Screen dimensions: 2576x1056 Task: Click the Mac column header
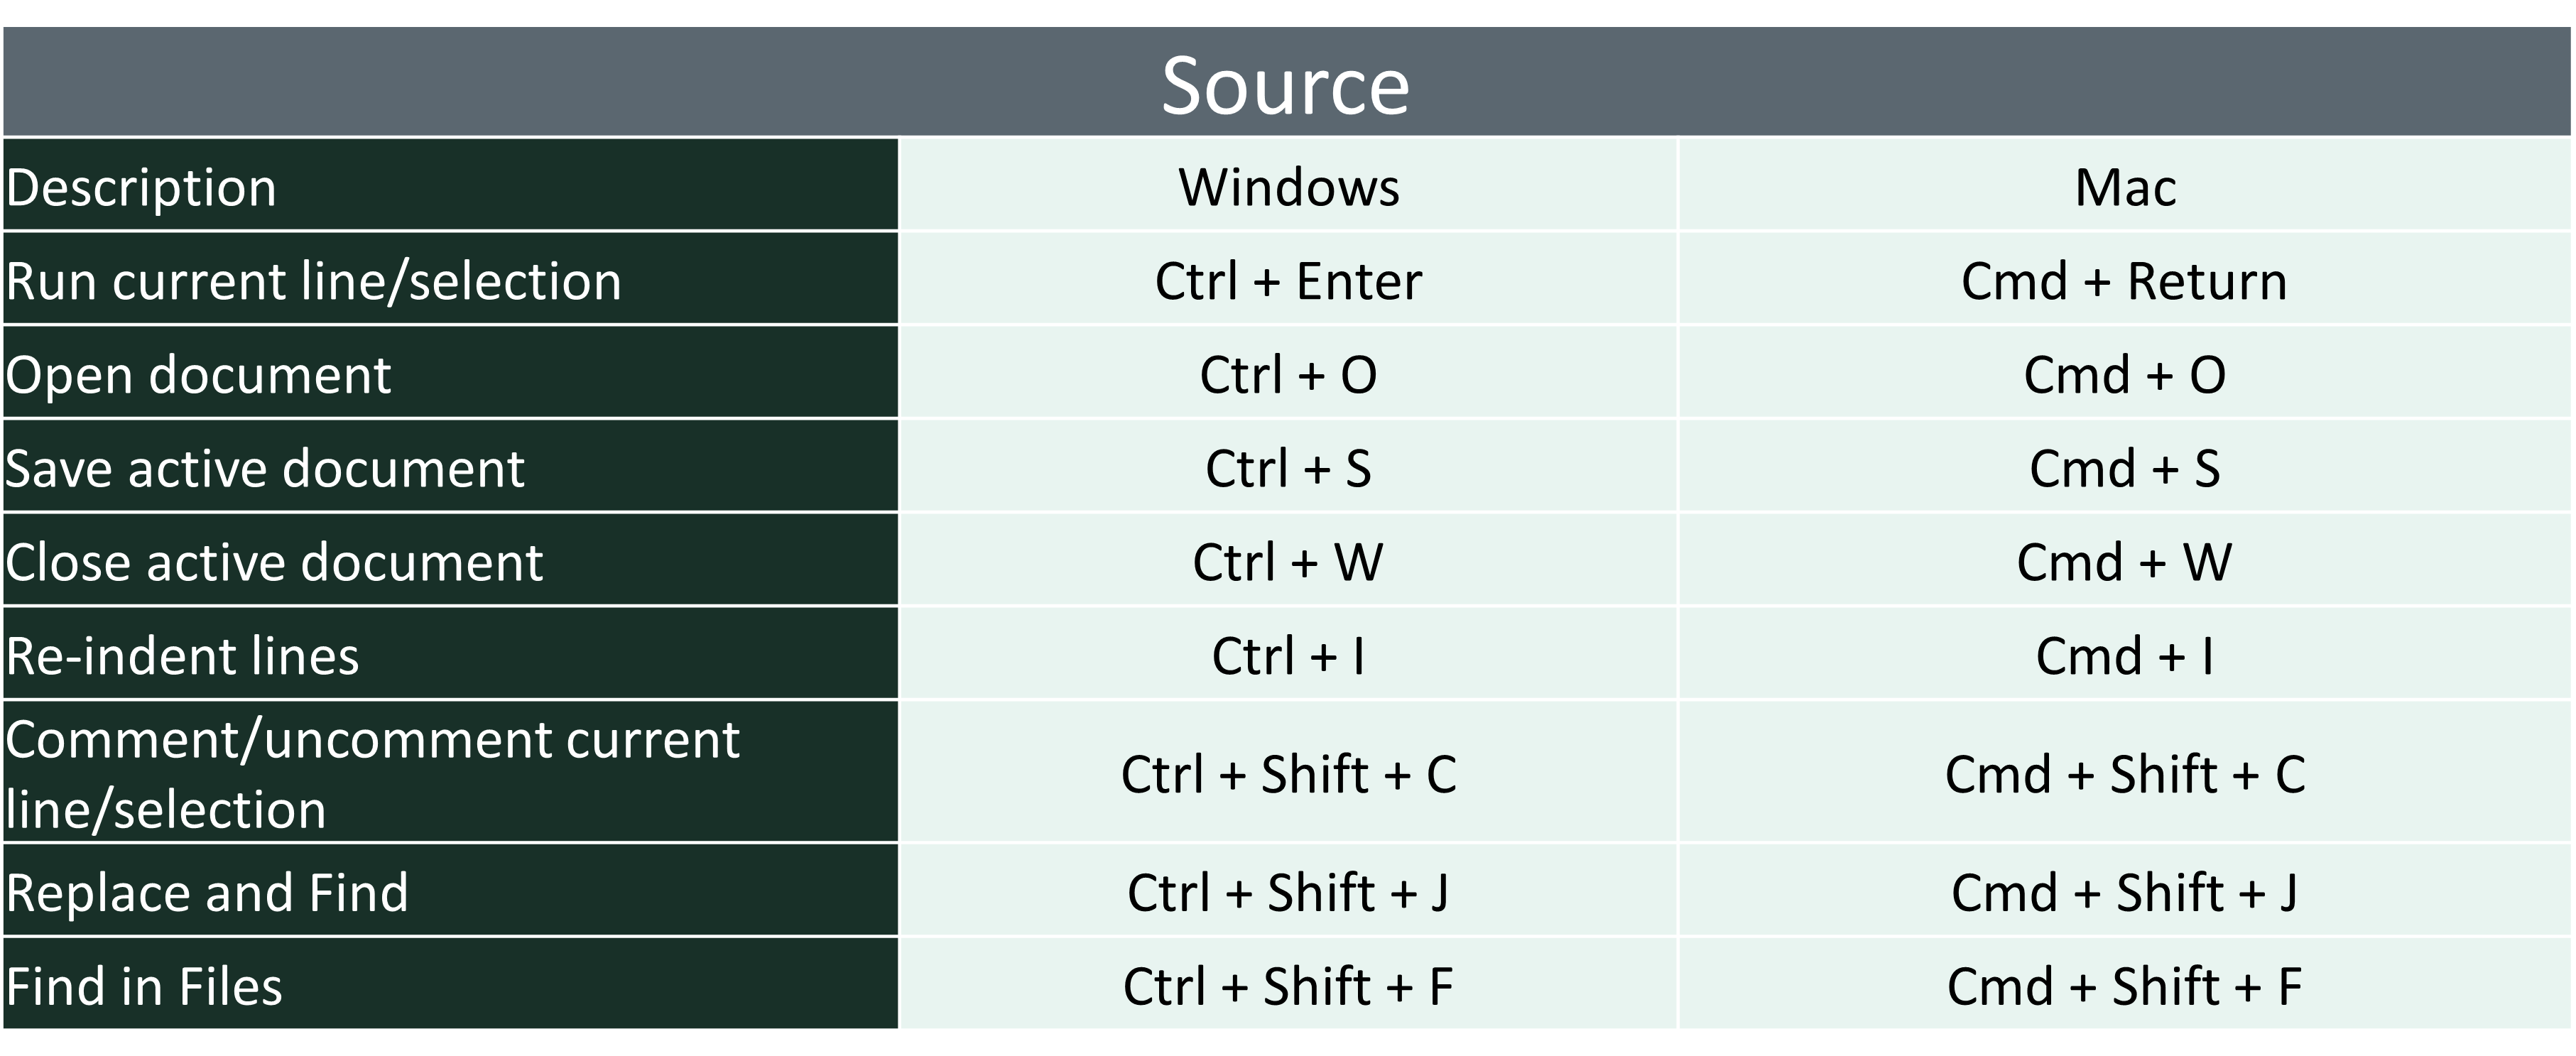(x=2124, y=185)
